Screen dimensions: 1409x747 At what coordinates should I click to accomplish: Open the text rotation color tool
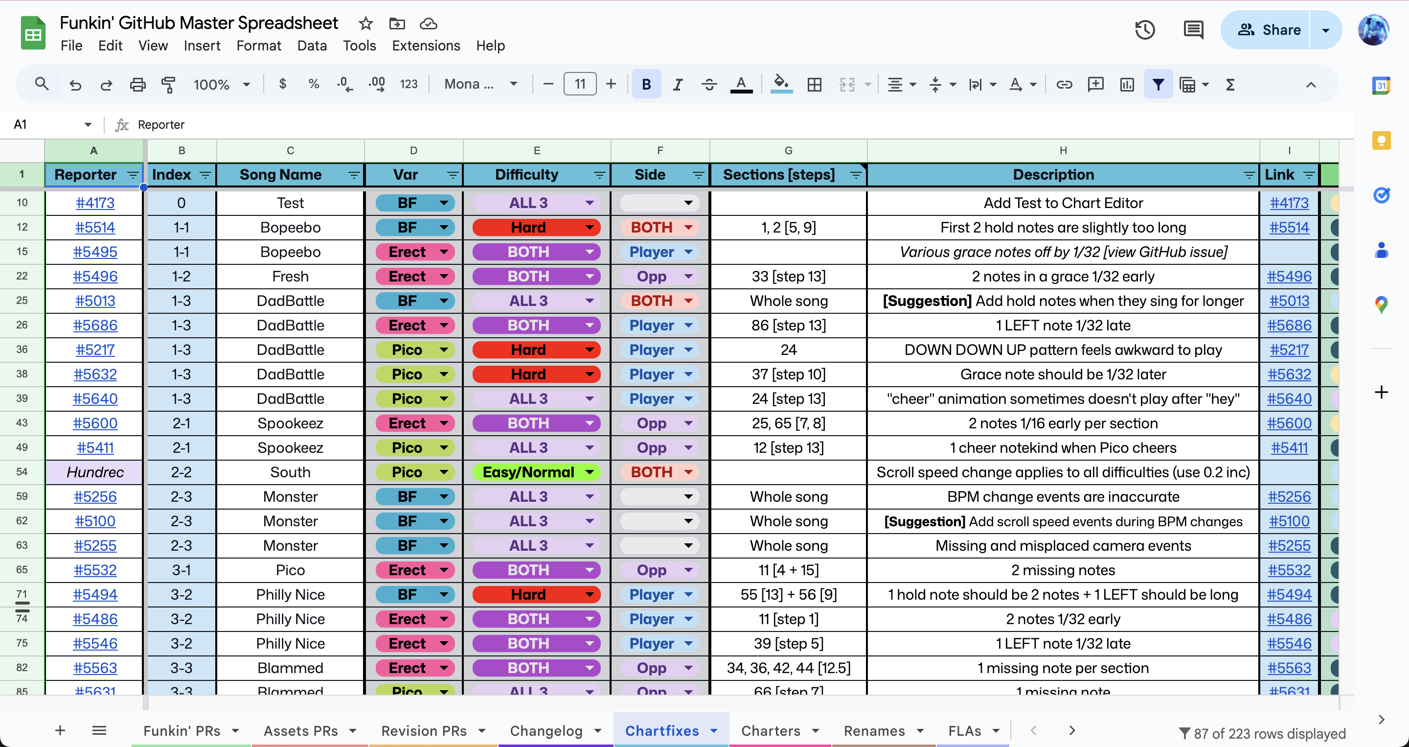point(1023,84)
